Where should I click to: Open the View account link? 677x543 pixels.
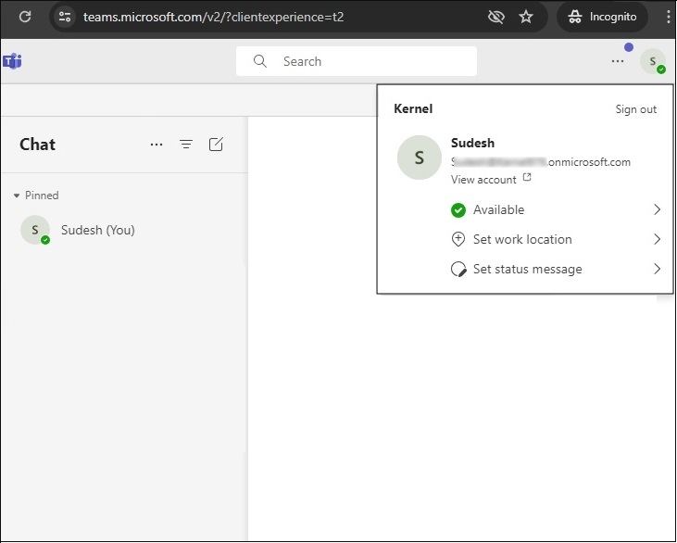tap(483, 180)
